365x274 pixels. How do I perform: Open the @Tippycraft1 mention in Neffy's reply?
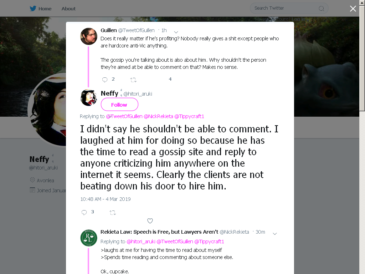(x=189, y=116)
